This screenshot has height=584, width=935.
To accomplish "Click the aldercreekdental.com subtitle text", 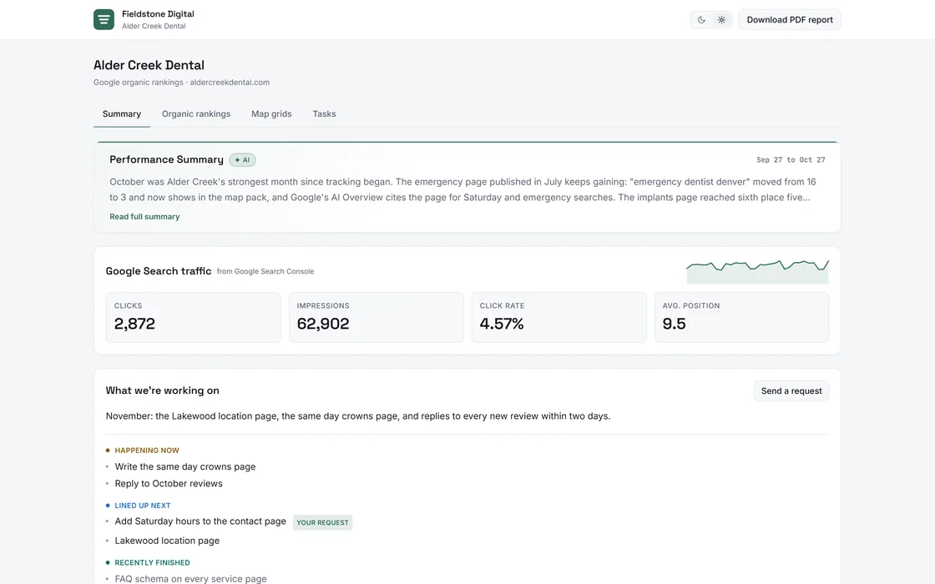I will click(230, 83).
